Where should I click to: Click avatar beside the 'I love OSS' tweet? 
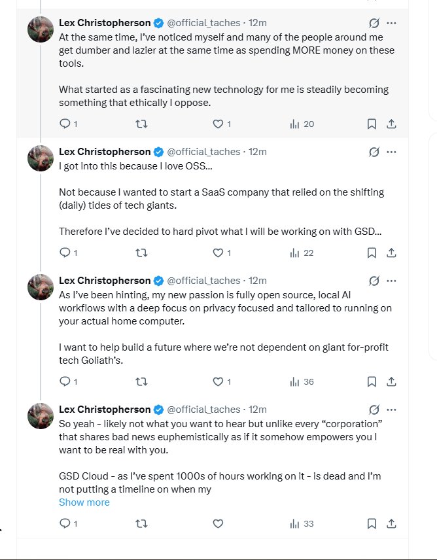click(x=41, y=158)
